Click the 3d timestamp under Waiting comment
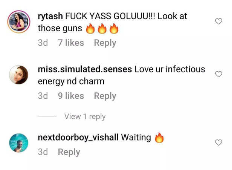The image size is (232, 170). coord(43,152)
